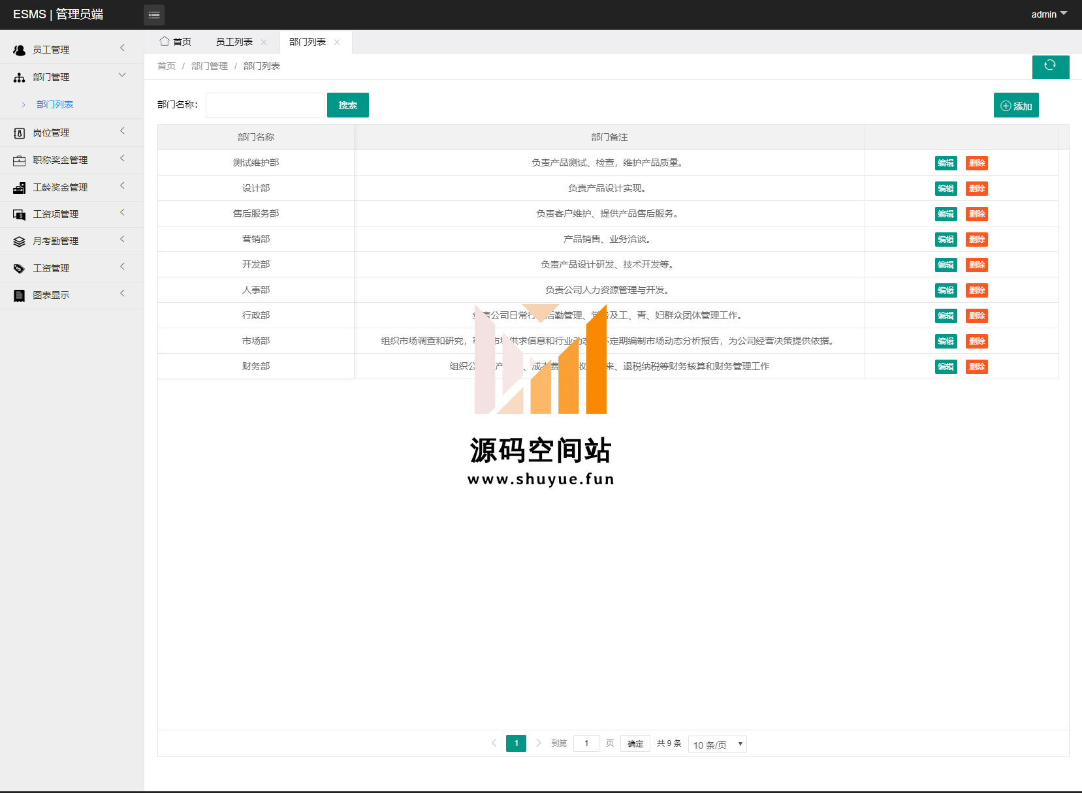The image size is (1082, 793).
Task: Open 部门列表 in the sidebar
Action: [x=55, y=104]
